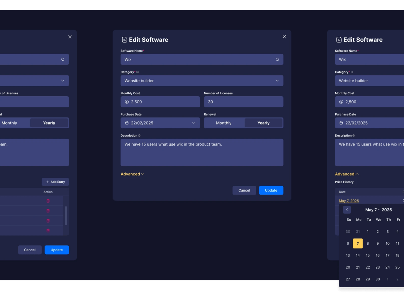Click calendar icon in right dialog Purchase Date field

(x=341, y=123)
